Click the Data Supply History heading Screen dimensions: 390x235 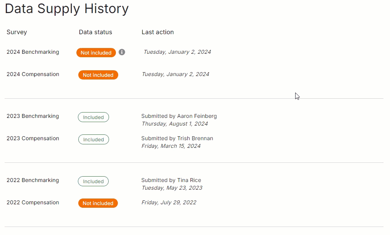(x=67, y=8)
